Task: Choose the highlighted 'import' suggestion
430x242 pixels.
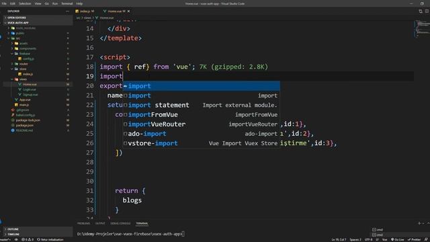Action: click(202, 86)
